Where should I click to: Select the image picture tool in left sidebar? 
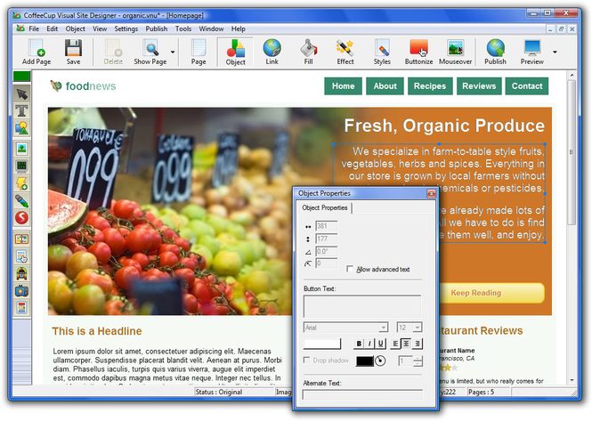coord(22,149)
